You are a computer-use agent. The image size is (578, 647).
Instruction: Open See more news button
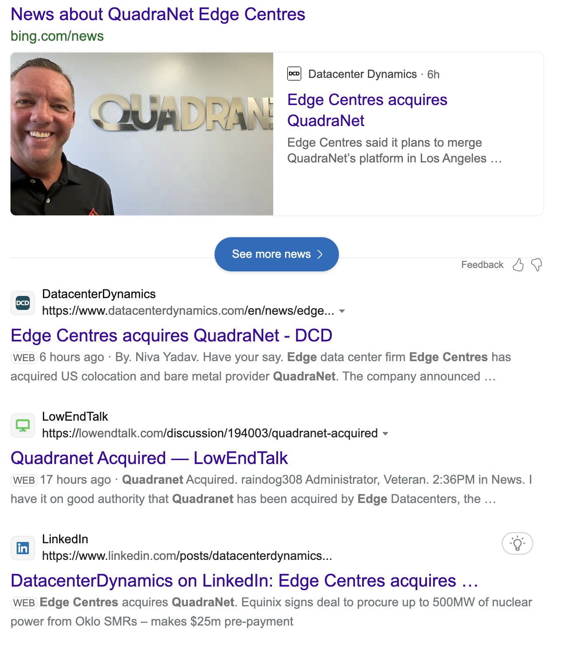(x=277, y=254)
